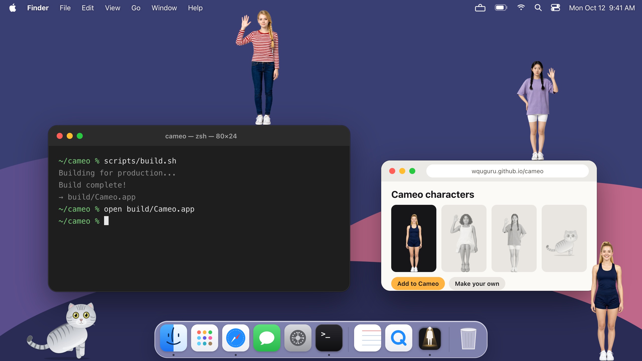The width and height of the screenshot is (642, 361).
Task: Open the Trash in the dock
Action: (x=468, y=338)
